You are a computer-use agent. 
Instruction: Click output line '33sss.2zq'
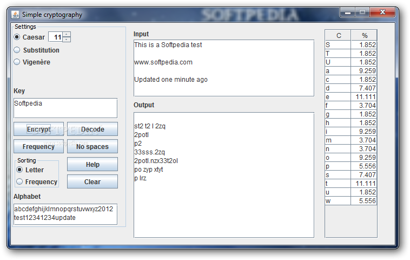pos(149,152)
